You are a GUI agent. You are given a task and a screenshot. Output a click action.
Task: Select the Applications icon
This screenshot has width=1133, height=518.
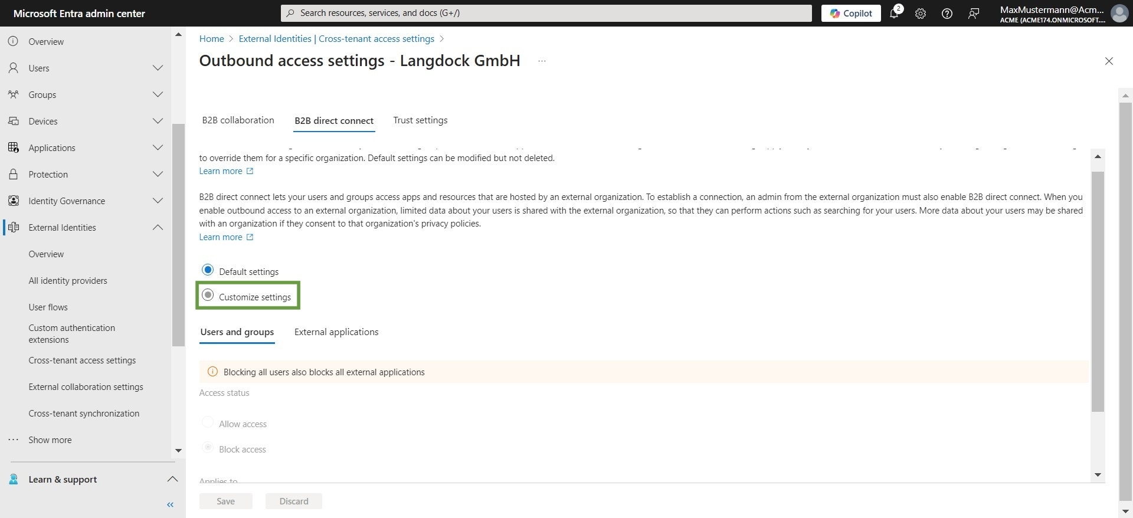pyautogui.click(x=14, y=147)
